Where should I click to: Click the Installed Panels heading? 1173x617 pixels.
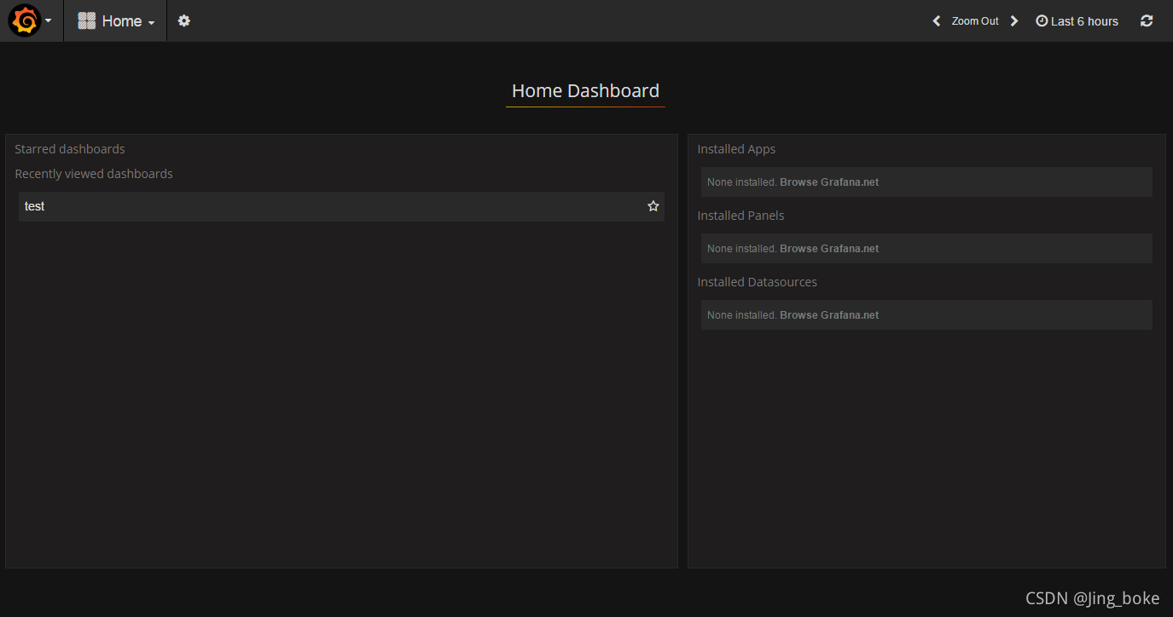click(x=740, y=216)
